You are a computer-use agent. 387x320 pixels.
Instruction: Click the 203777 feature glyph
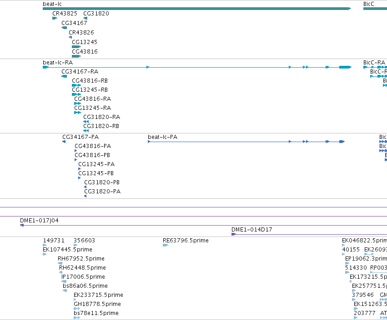click(356, 318)
